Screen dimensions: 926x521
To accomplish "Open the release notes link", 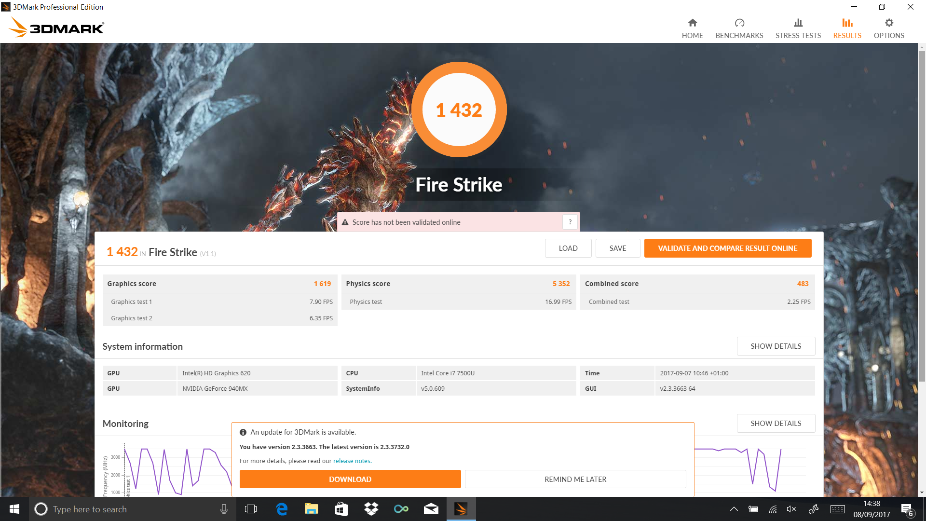I will 352,461.
